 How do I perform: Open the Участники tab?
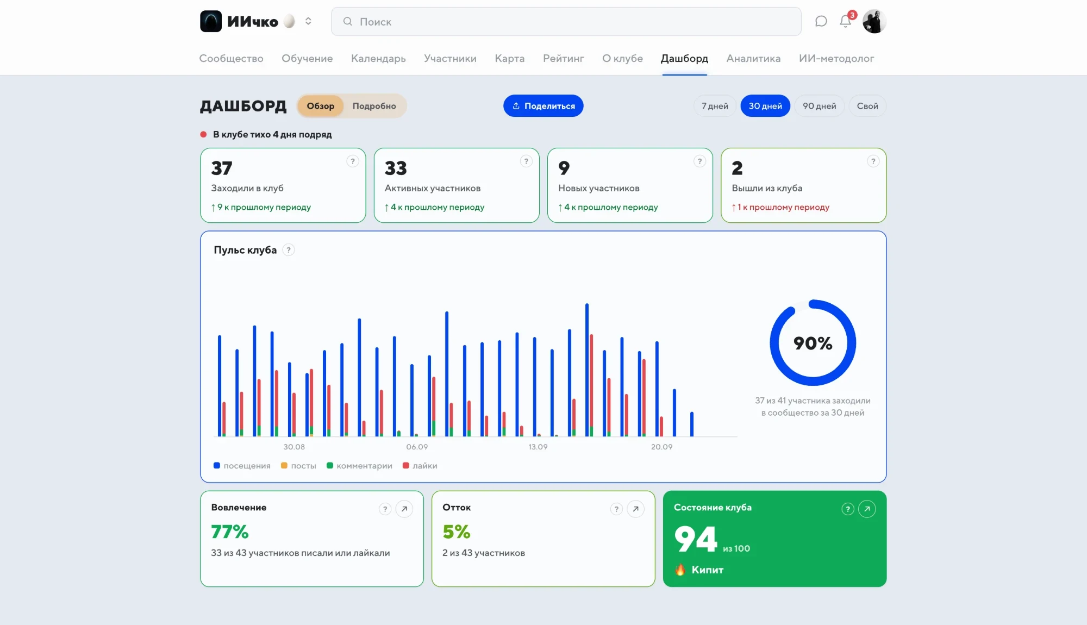450,58
